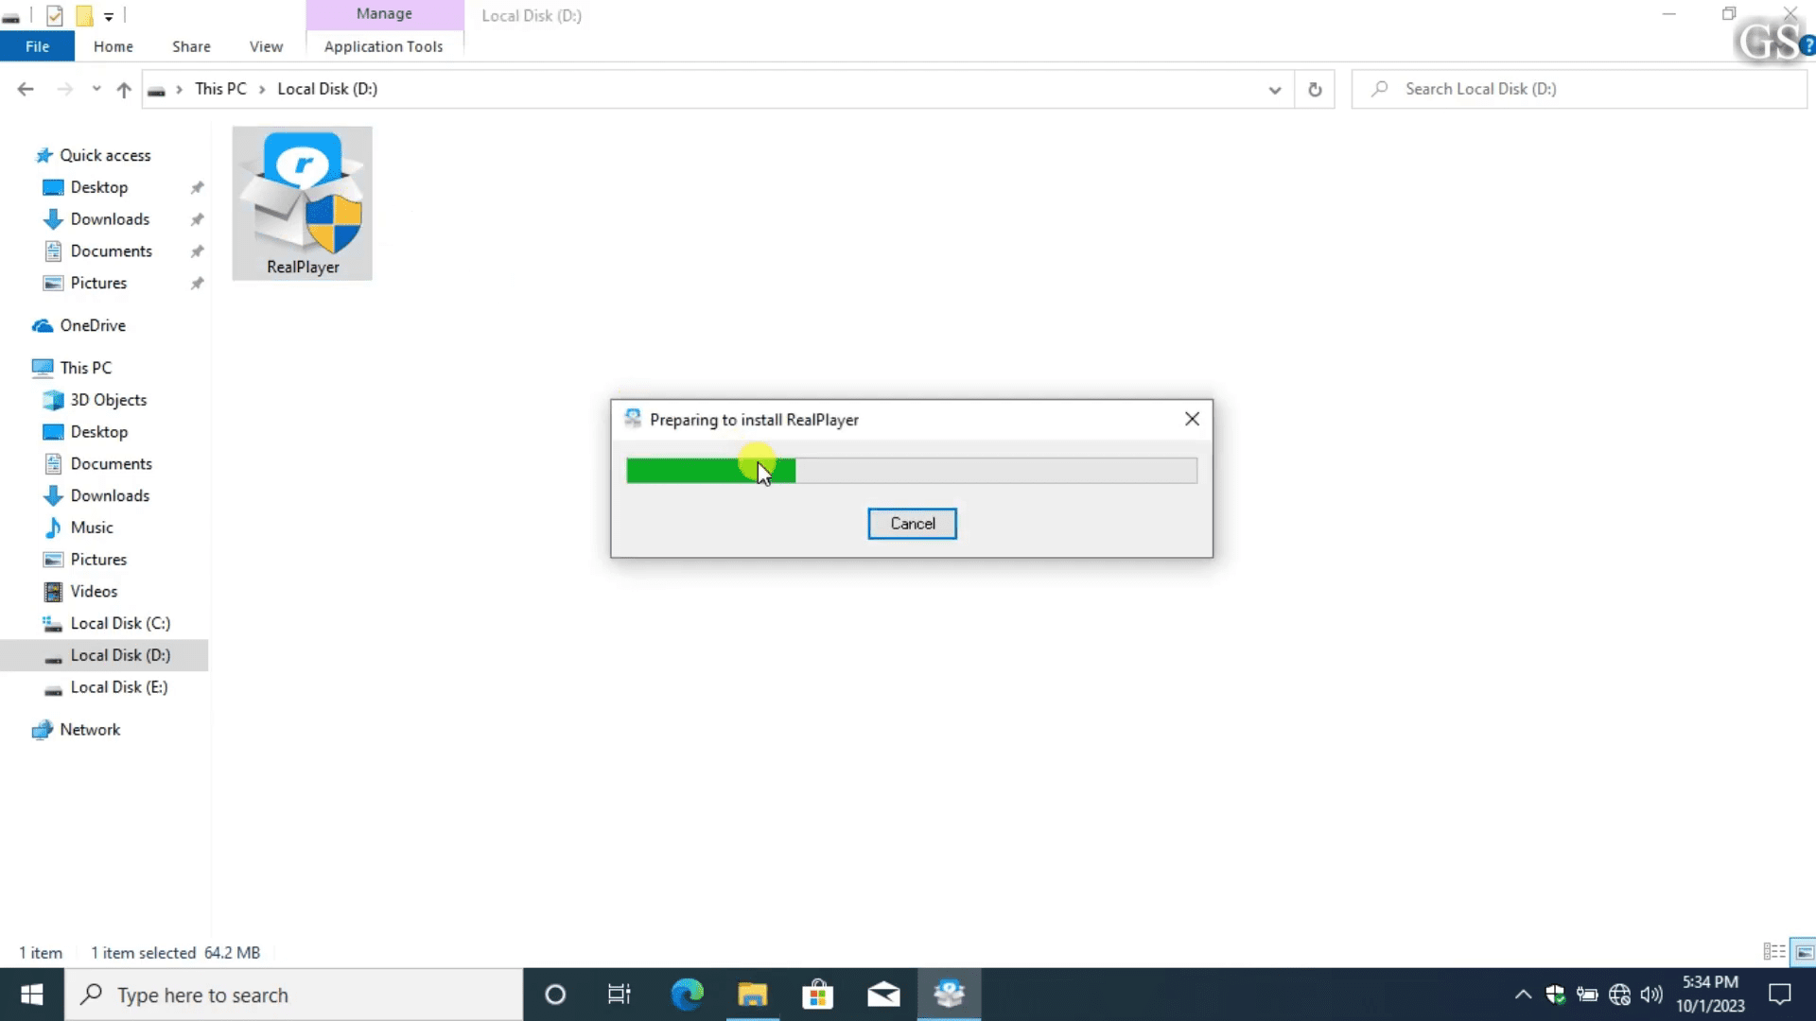Open Local Disk (C:) in navigation pane
Screen dimensions: 1816x1021
pyautogui.click(x=120, y=624)
